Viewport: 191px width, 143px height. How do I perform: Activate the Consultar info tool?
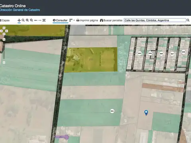click(60, 20)
